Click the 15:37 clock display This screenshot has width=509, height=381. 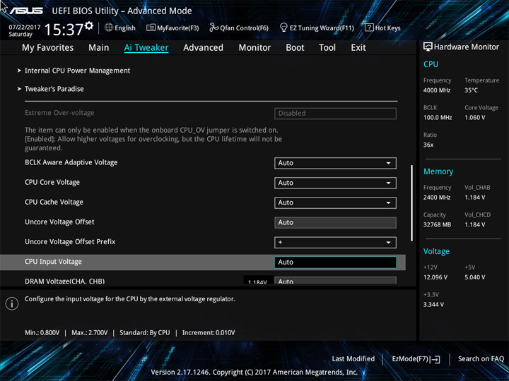tap(64, 30)
